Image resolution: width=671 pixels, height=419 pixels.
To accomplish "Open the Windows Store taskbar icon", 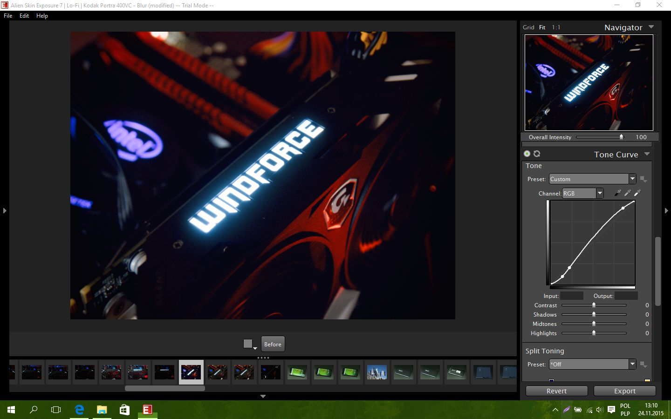I will pyautogui.click(x=124, y=410).
